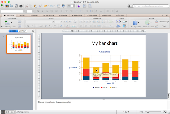This screenshot has width=170, height=114.
Task: Open the template gallery icon
Action: tap(7, 6)
